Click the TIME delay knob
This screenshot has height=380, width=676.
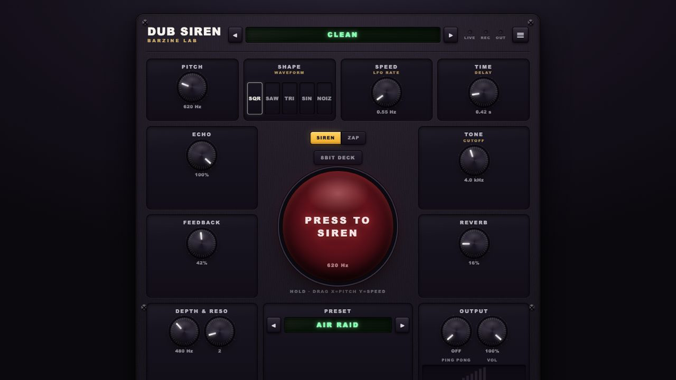(x=483, y=93)
